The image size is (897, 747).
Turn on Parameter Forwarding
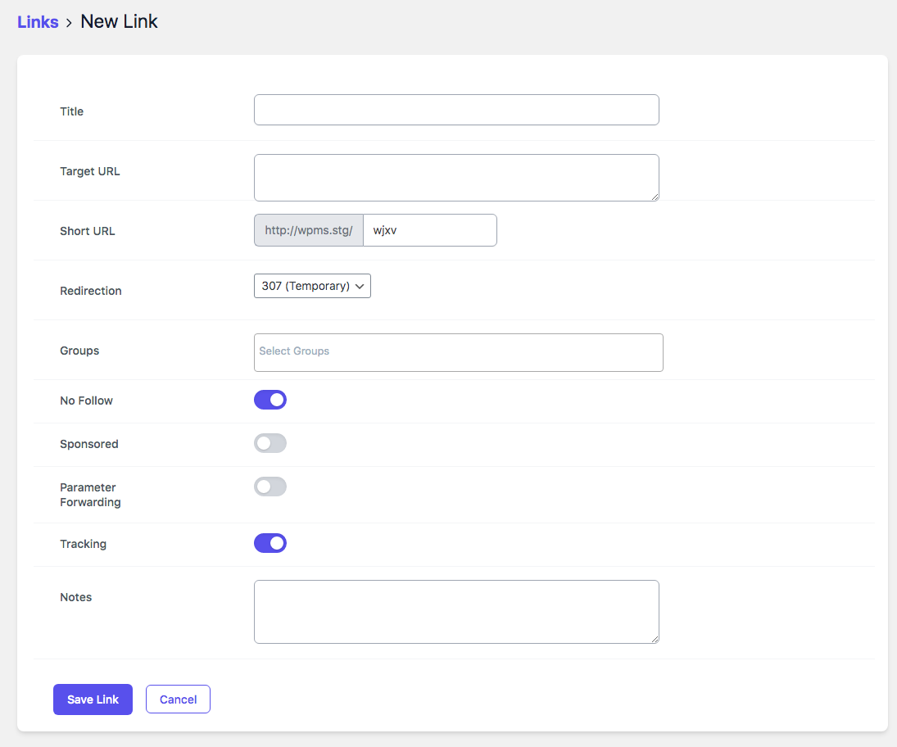pyautogui.click(x=270, y=487)
